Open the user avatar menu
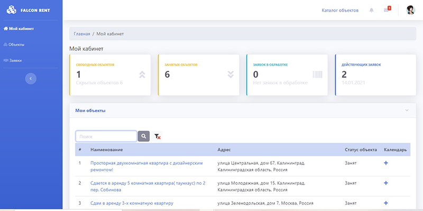The width and height of the screenshot is (423, 211). [410, 10]
